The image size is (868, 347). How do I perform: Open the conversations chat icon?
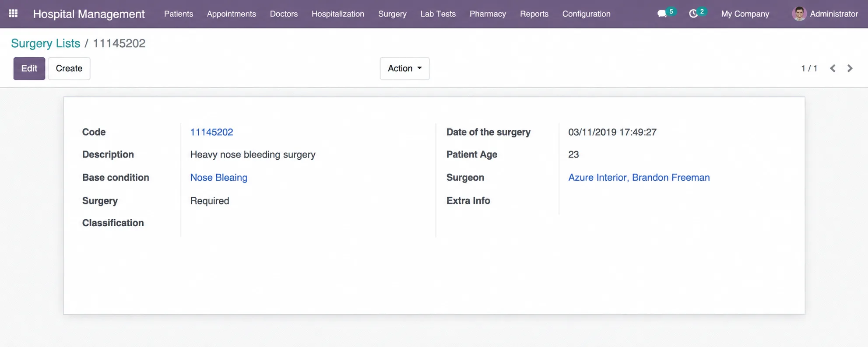point(662,14)
